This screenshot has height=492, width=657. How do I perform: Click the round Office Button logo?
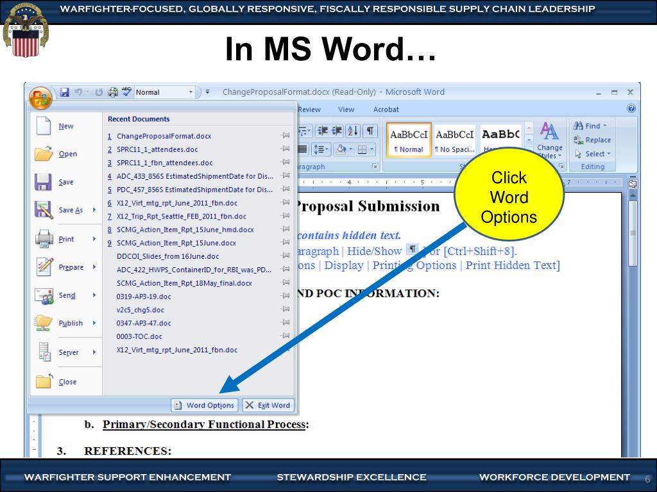click(x=40, y=98)
